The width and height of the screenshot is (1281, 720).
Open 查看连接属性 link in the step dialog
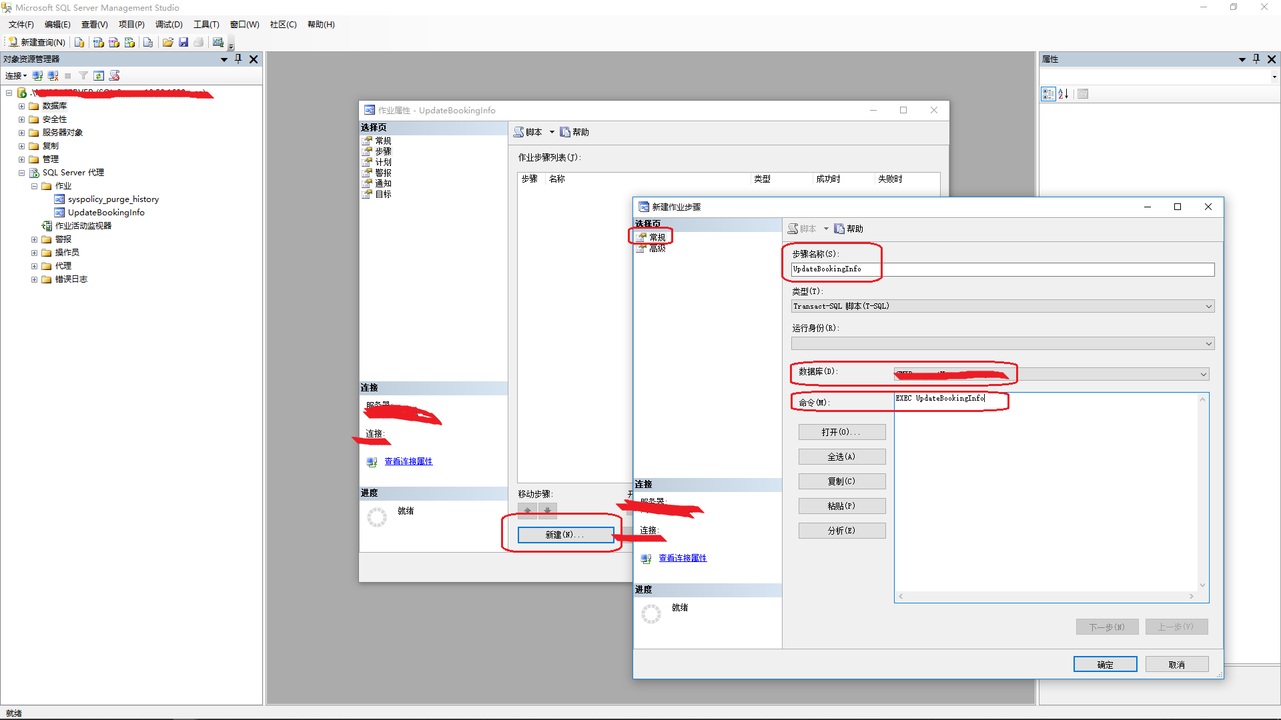681,558
